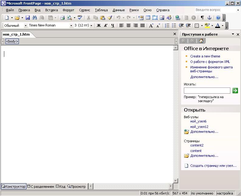
Task: Expand the Введите вопрос box dropdown arrow
Action: (238, 10)
